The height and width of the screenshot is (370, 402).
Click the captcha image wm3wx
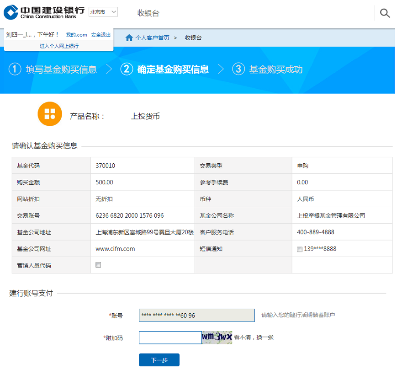(217, 338)
